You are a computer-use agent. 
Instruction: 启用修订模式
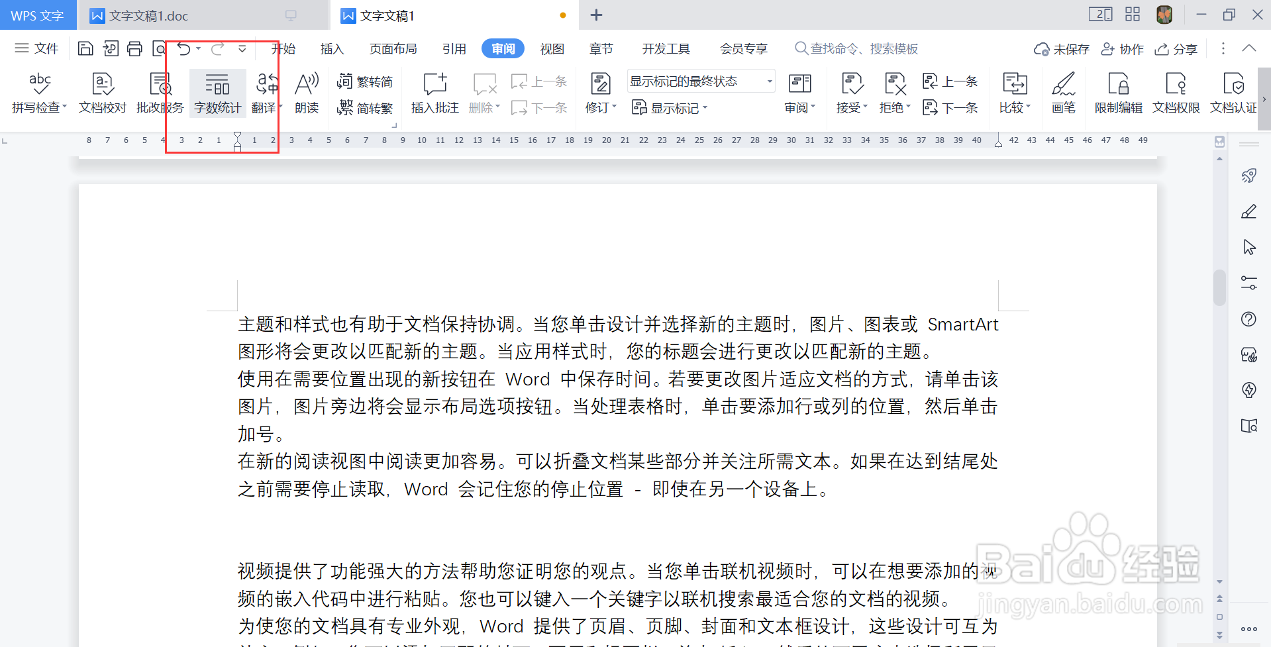point(598,93)
